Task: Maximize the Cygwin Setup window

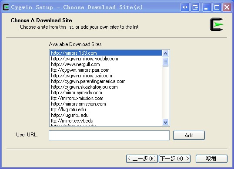Action: [217, 7]
